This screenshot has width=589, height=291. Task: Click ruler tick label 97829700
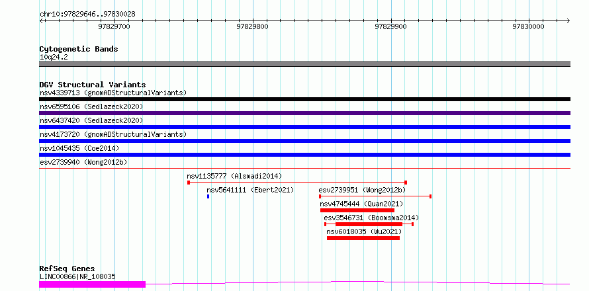[x=114, y=26]
